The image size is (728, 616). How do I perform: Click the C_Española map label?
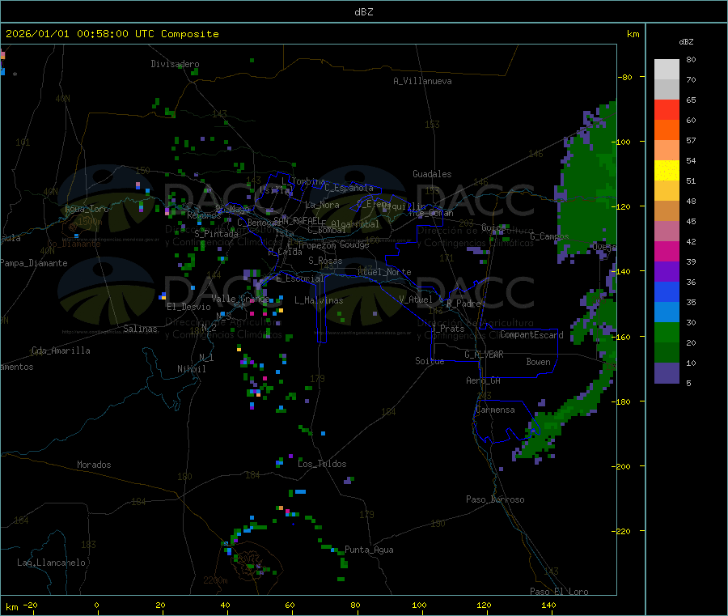pyautogui.click(x=349, y=188)
